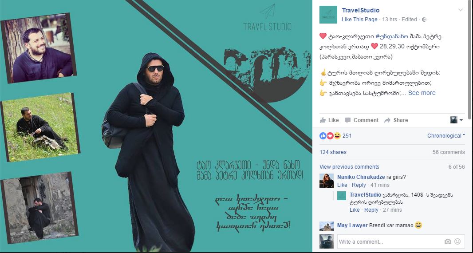Click the right-side scrollbar of the post panel
Viewport: 473px width, 253px height.
(469, 59)
